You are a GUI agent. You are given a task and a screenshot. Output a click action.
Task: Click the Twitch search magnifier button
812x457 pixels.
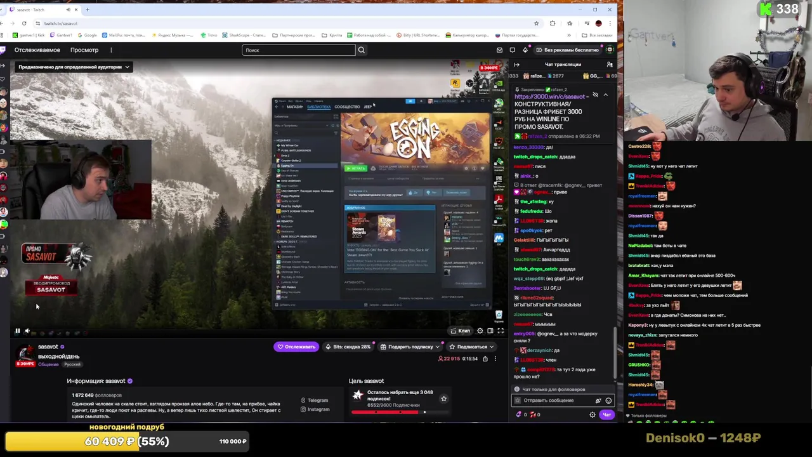[362, 50]
